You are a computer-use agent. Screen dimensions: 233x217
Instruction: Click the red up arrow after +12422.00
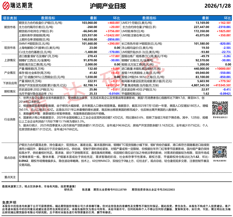pyautogui.click(x=119, y=35)
